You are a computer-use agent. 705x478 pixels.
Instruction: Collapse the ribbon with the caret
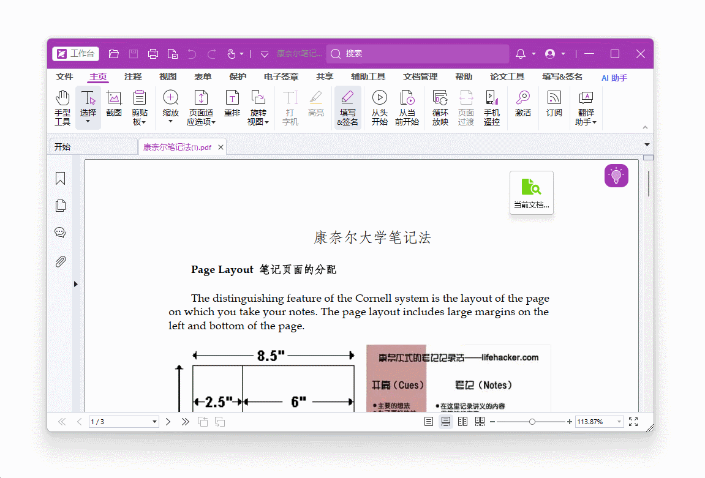(645, 127)
